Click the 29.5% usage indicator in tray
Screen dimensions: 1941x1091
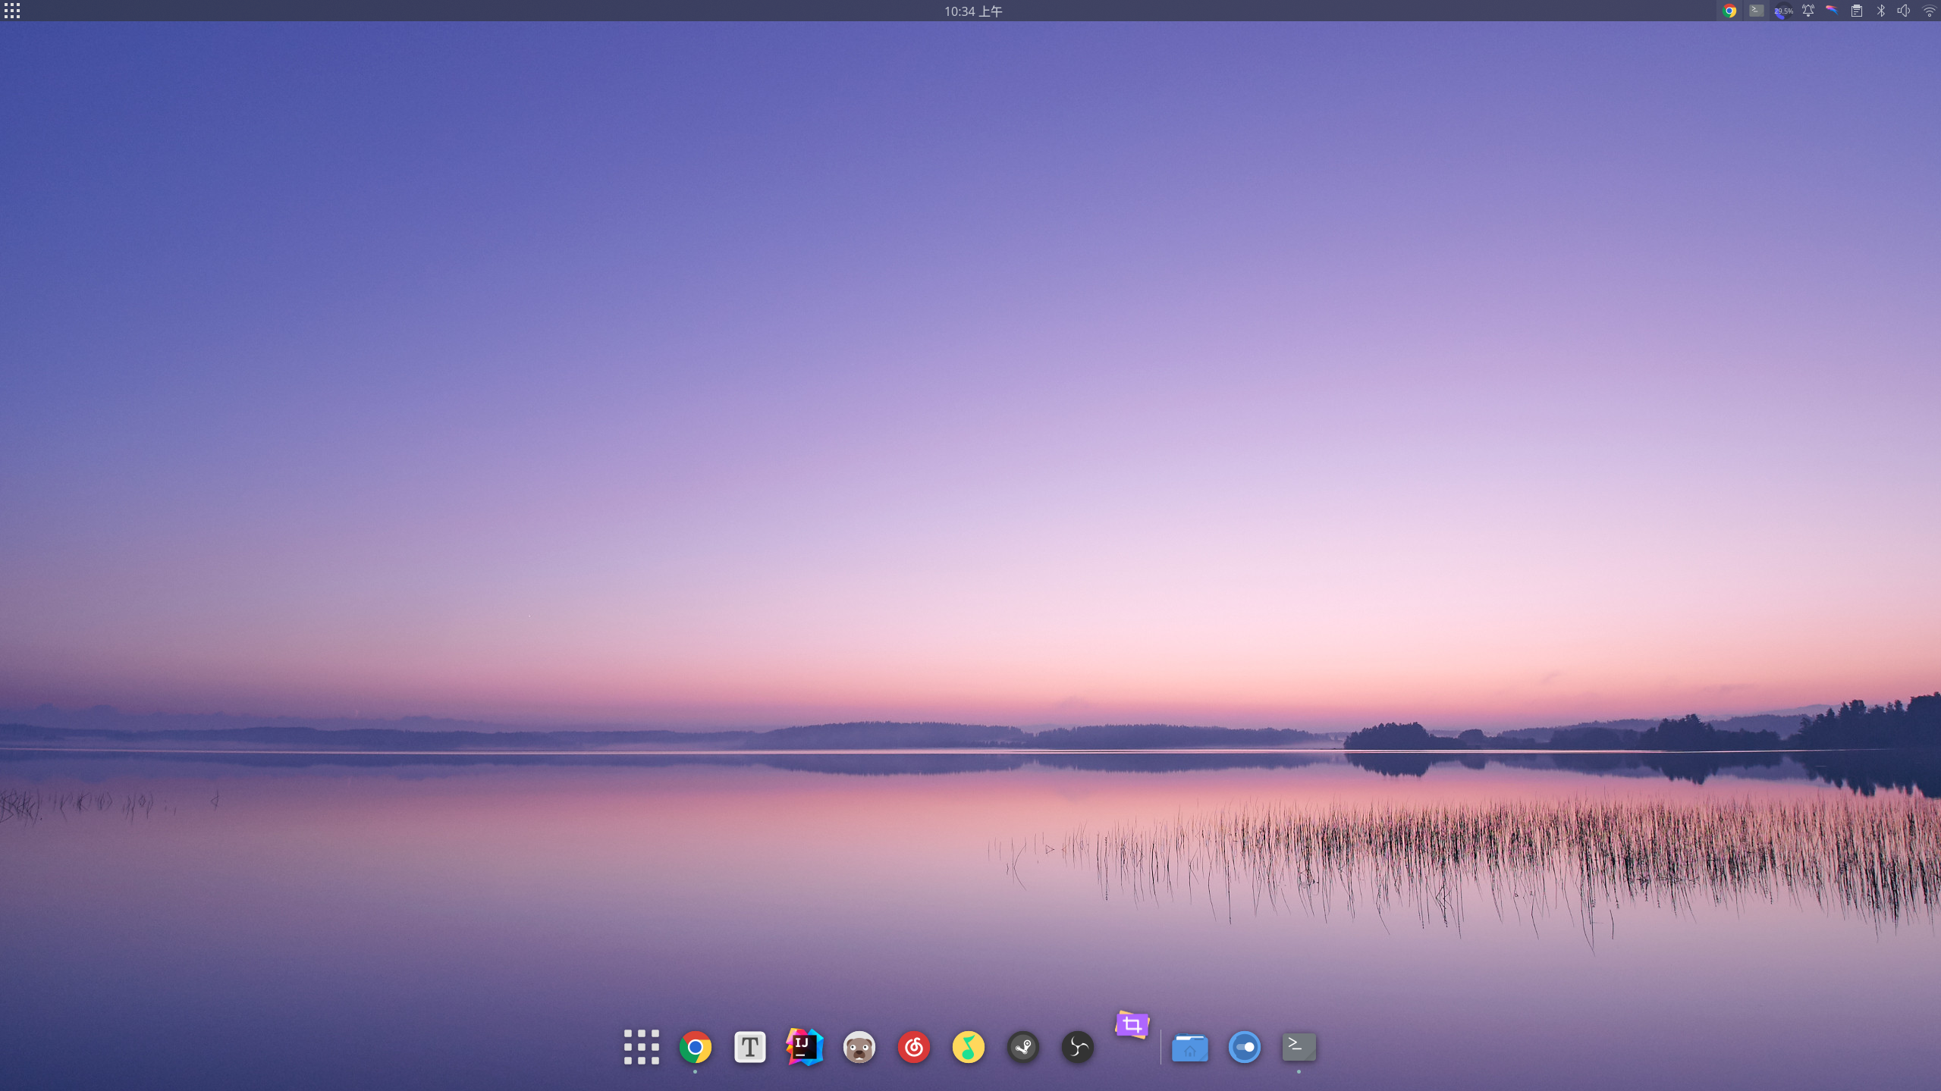click(1782, 11)
